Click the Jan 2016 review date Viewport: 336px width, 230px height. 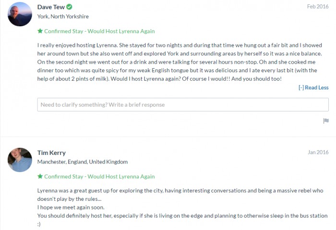click(x=318, y=152)
